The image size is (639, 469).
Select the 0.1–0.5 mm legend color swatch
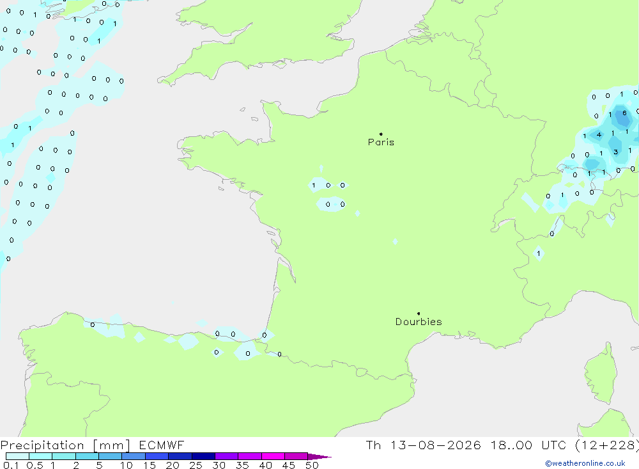17,456
